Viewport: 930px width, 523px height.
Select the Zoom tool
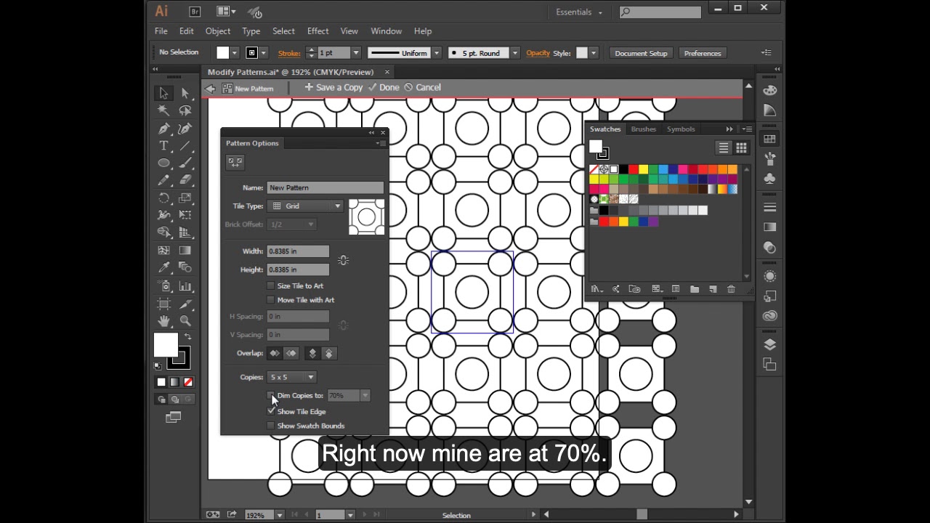click(x=185, y=320)
